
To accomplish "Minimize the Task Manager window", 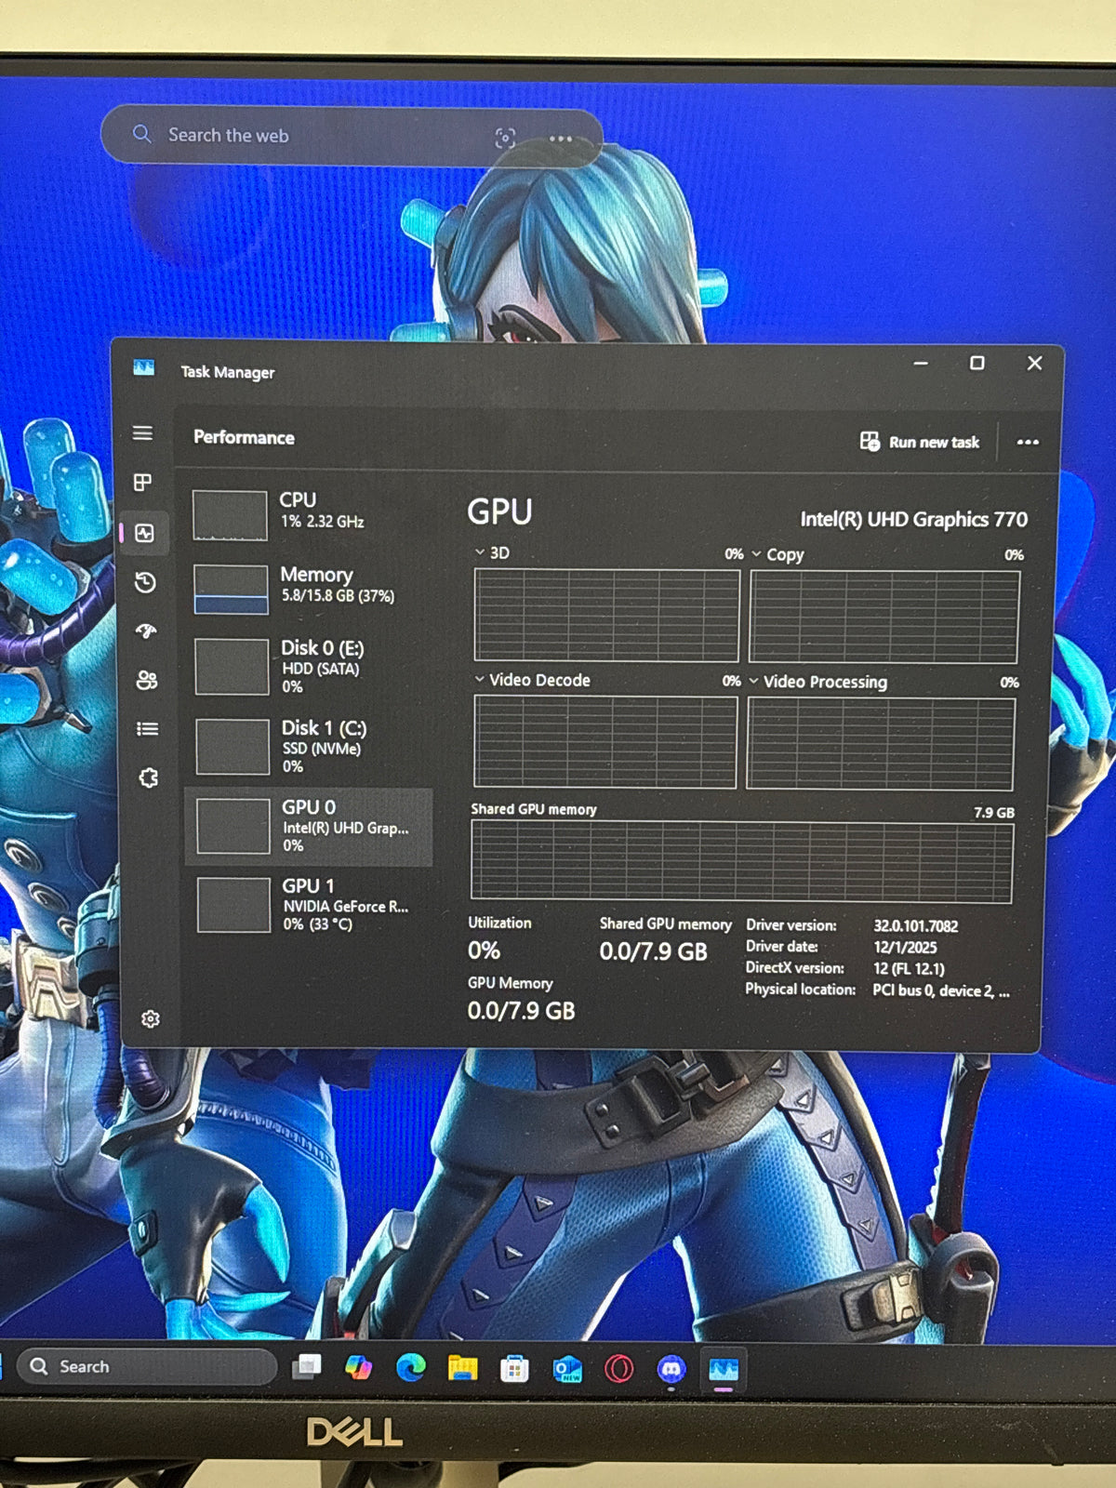I will pyautogui.click(x=921, y=364).
